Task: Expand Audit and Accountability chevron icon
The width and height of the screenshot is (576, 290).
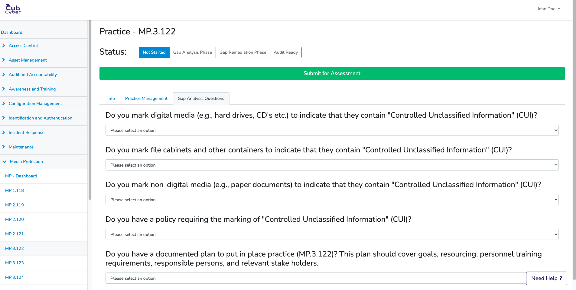Action: (x=4, y=75)
